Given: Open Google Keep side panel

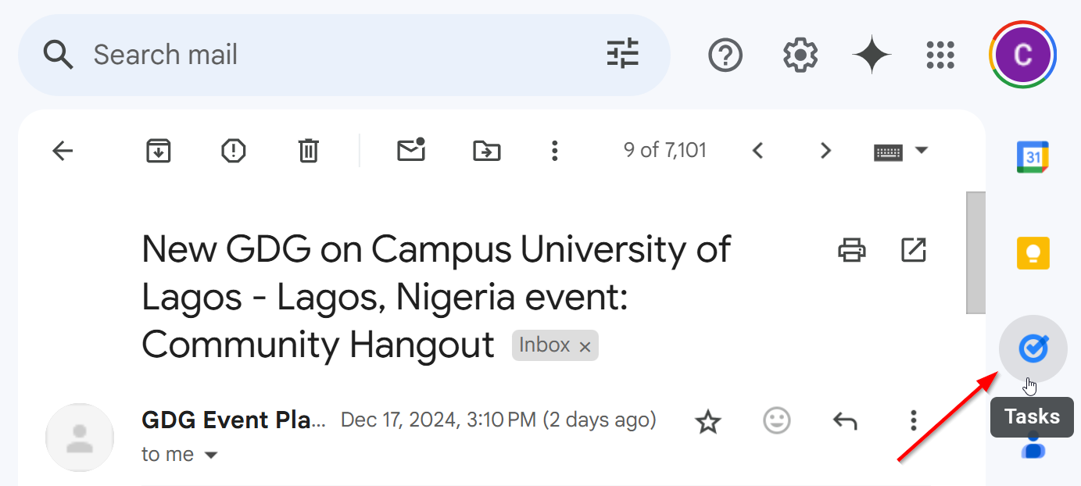Looking at the screenshot, I should 1033,253.
